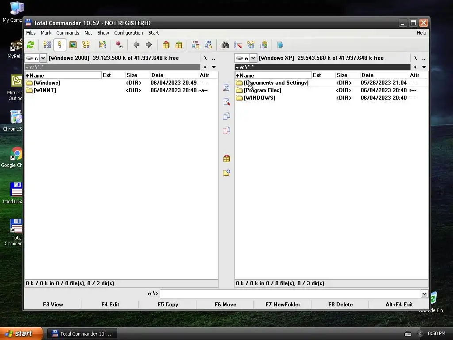Click the separate tree panel toolbar icon
Screen dimensions: 453x340
[102, 45]
